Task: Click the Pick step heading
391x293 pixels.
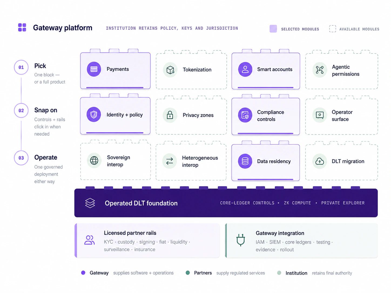Action: click(40, 66)
